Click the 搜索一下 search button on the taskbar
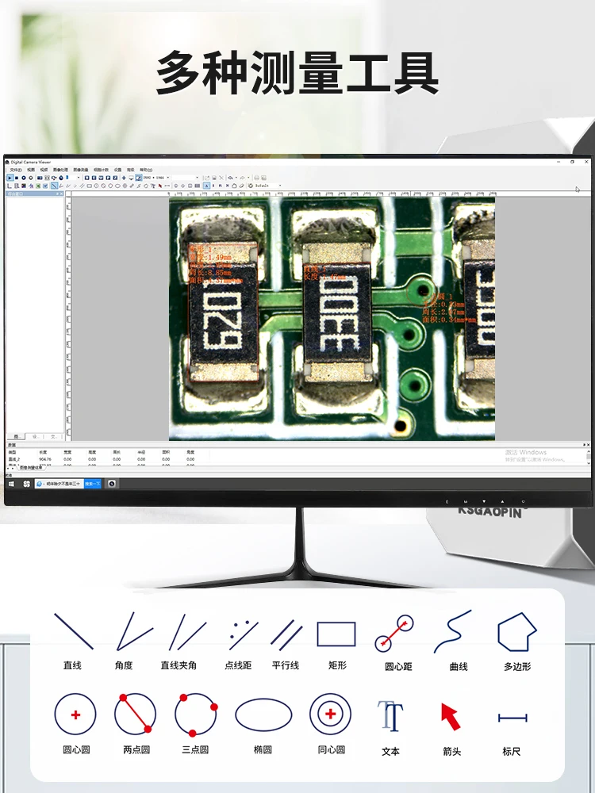 (x=93, y=484)
